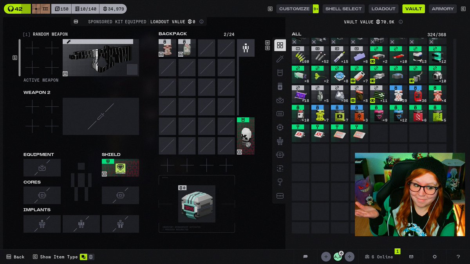Open the Customize tab
Screen dimensions: 470x264
pos(295,9)
